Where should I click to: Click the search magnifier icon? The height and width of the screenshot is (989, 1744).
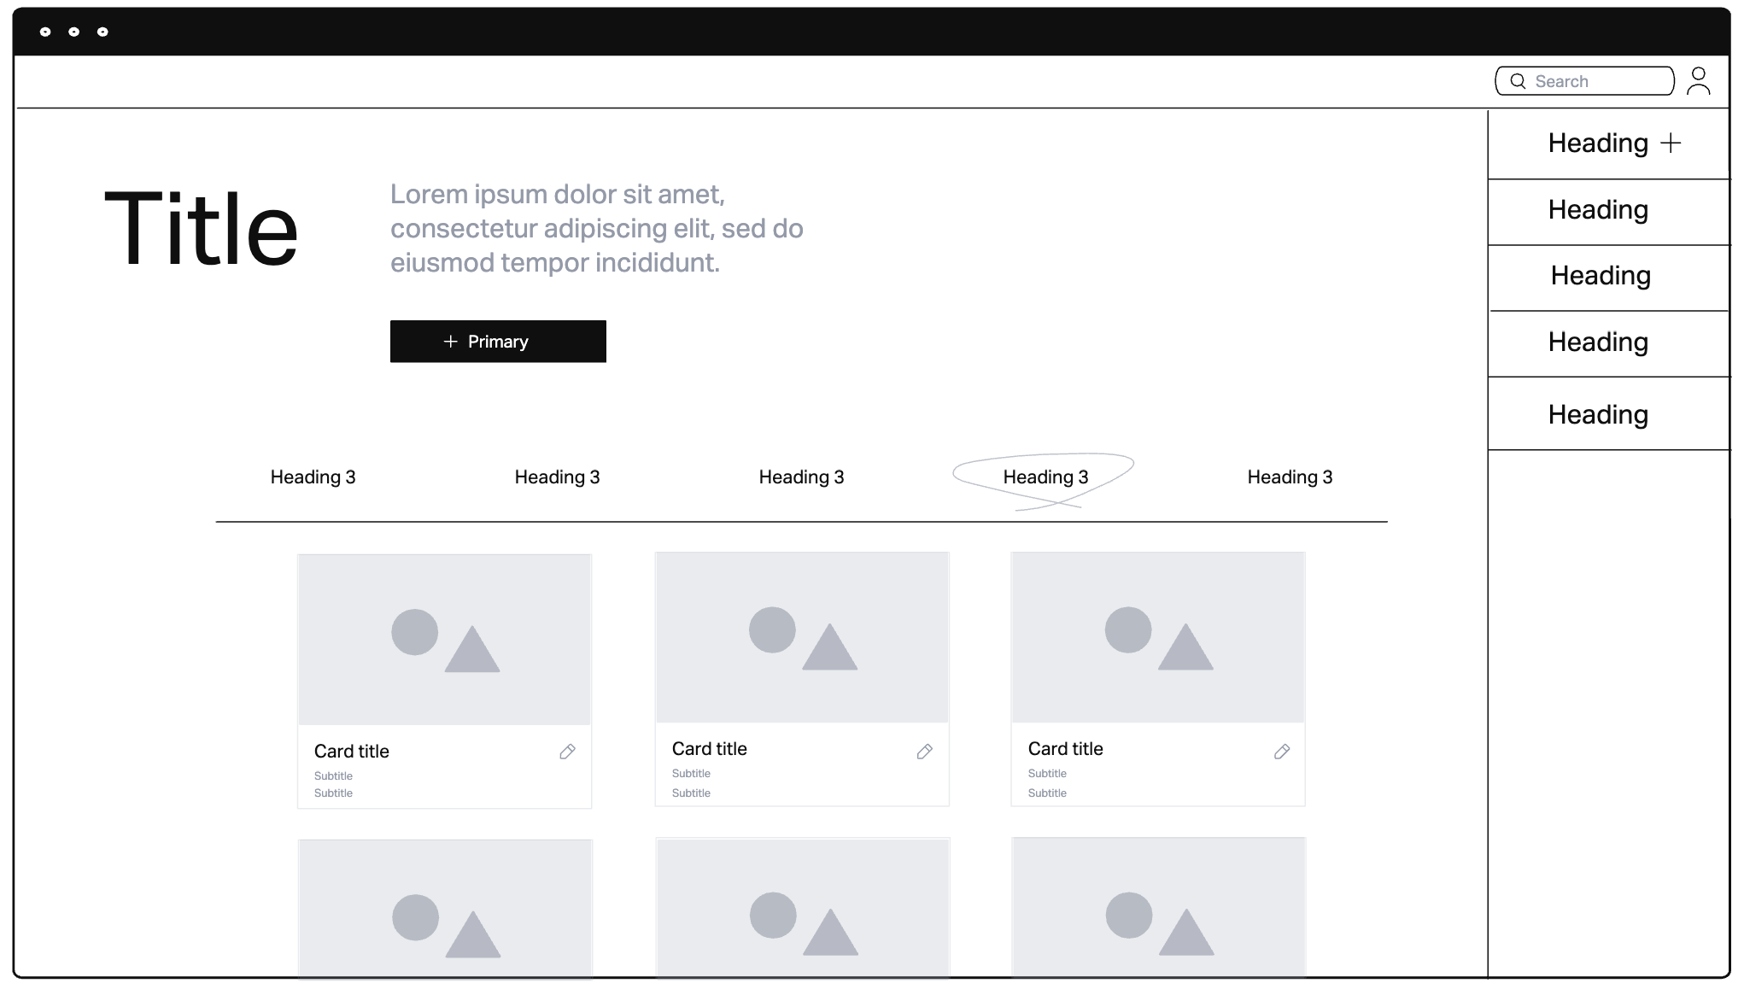1518,81
